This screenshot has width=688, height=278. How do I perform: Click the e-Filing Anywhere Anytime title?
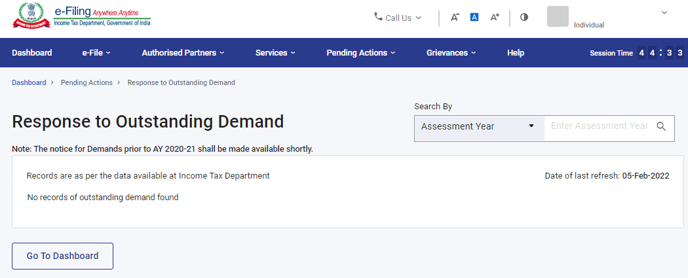click(97, 12)
